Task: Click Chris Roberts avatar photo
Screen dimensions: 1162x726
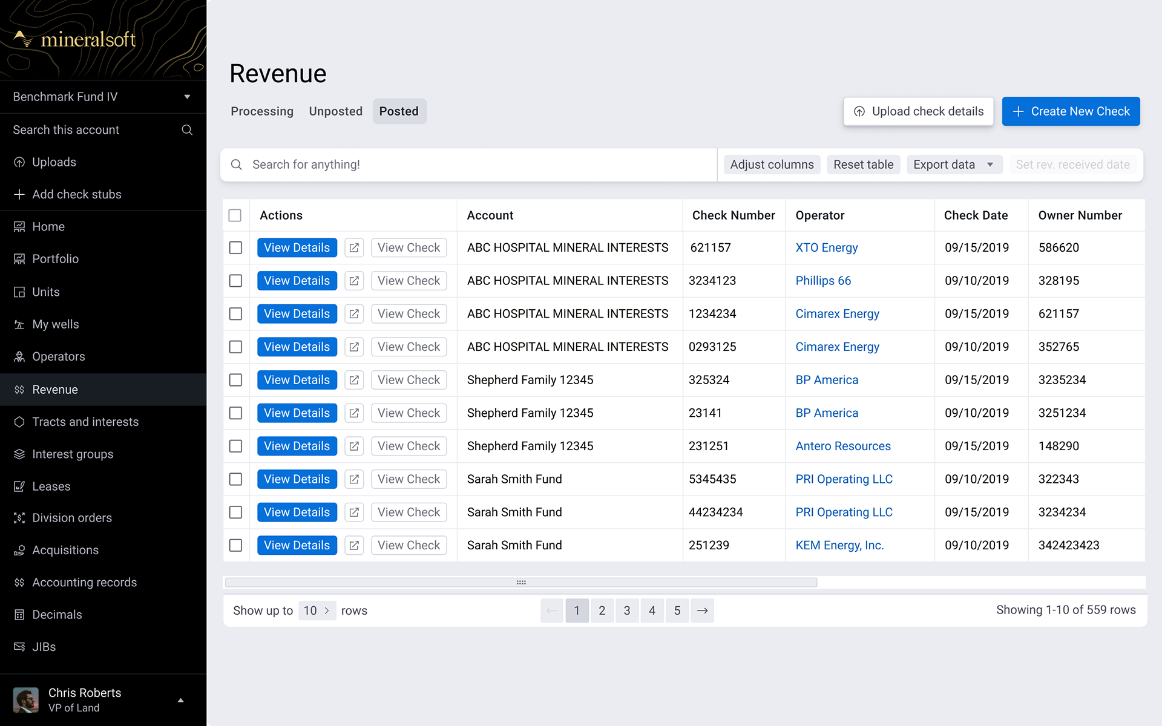Action: (x=26, y=700)
